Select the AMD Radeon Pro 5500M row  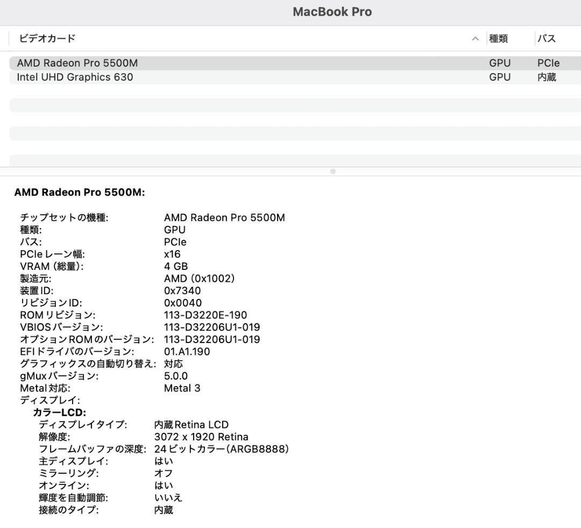(77, 63)
